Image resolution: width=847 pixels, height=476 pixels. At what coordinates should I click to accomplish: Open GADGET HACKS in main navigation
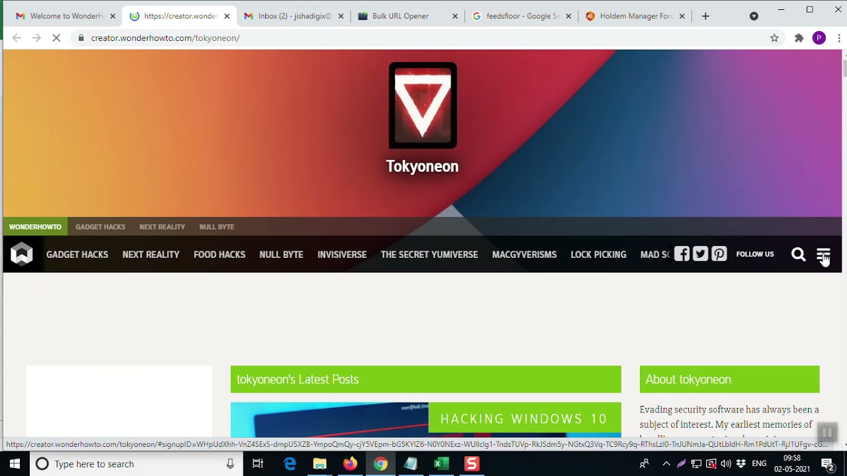click(77, 255)
